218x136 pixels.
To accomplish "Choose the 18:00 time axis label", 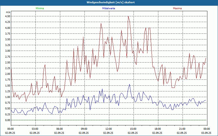I will click(x=158, y=129).
